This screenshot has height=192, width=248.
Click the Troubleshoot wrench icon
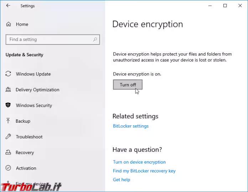pyautogui.click(x=8, y=137)
